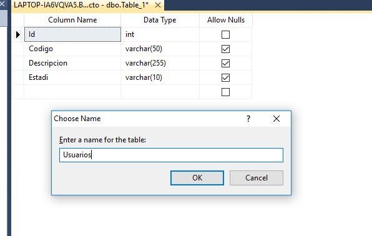Open the help question mark in Choose Name
This screenshot has width=372, height=236.
coord(248,119)
